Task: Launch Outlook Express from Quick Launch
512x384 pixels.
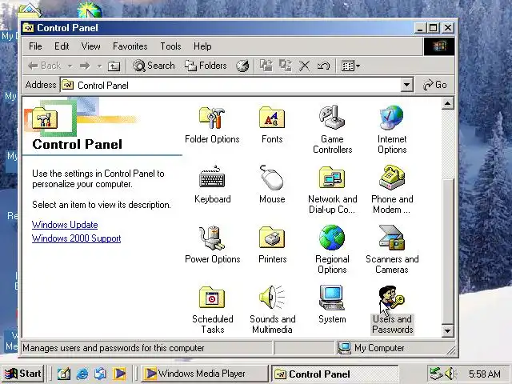Action: pos(101,374)
